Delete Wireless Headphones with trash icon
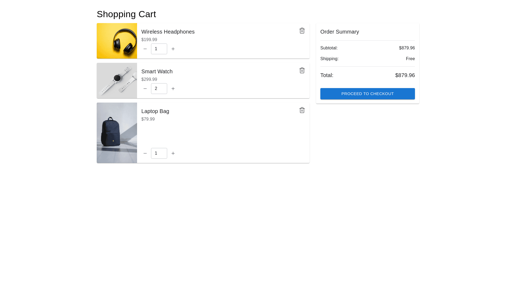 (302, 31)
